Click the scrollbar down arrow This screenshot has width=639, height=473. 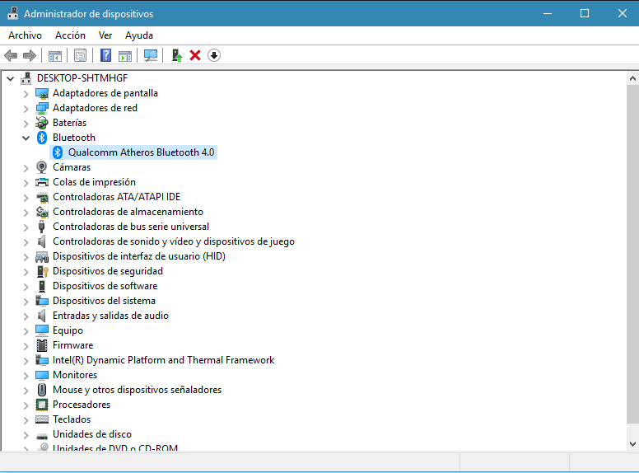coord(632,444)
